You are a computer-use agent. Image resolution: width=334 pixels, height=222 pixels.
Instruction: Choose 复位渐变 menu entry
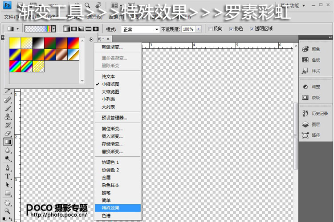(118, 129)
